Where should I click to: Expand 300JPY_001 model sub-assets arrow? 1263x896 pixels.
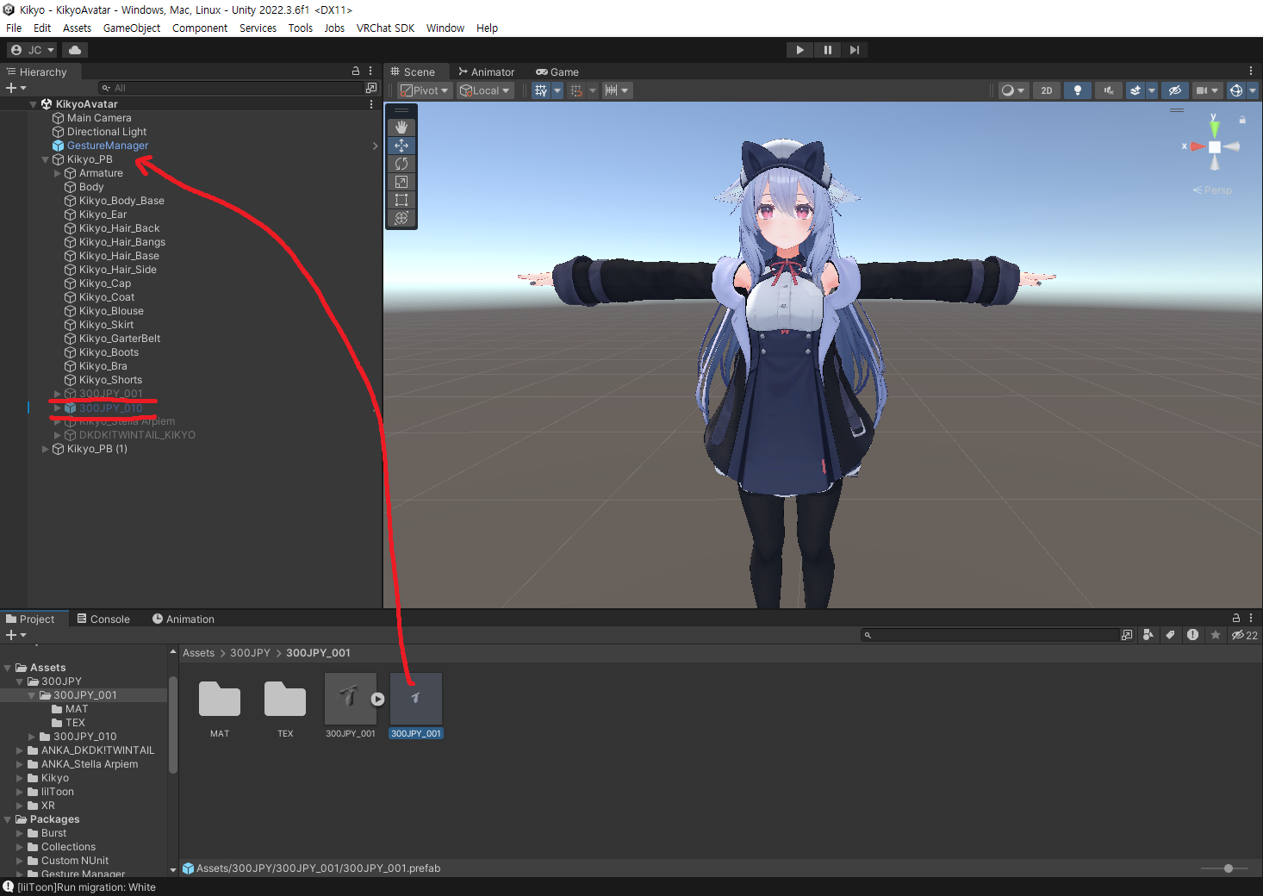(x=377, y=700)
